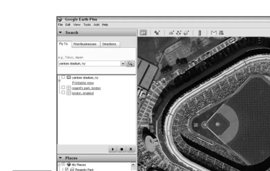Click the grid icon beside london, england
The width and height of the screenshot is (270, 171).
[x=69, y=93]
